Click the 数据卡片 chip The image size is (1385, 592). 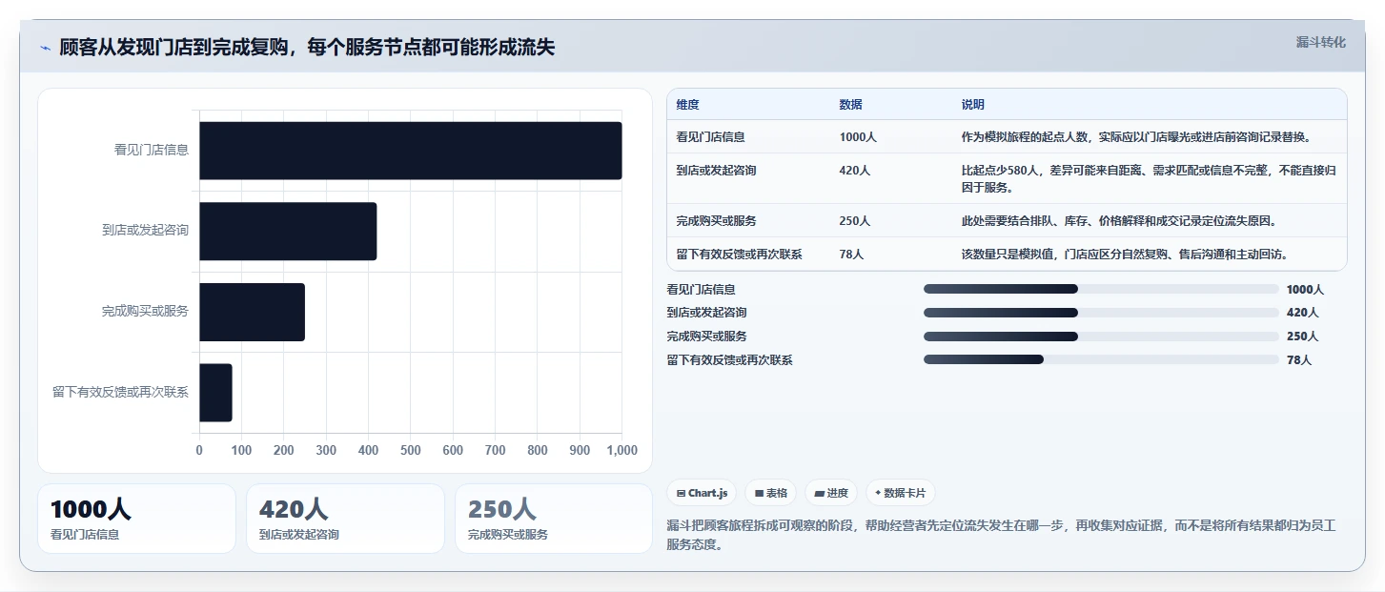(901, 493)
